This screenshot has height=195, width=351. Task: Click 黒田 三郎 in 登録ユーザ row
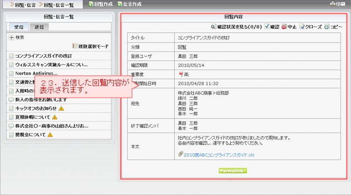pyautogui.click(x=188, y=56)
